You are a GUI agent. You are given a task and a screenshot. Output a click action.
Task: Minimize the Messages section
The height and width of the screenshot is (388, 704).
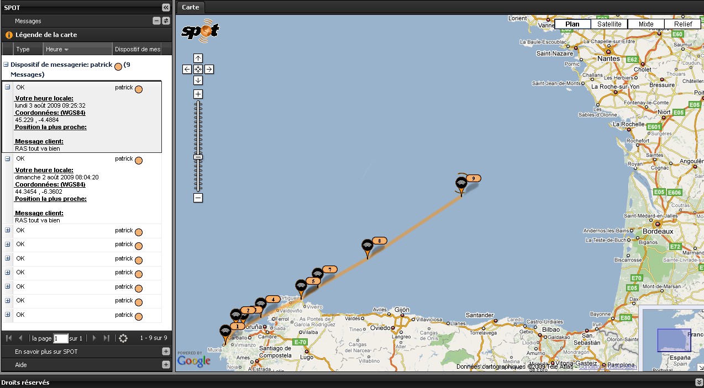[156, 20]
